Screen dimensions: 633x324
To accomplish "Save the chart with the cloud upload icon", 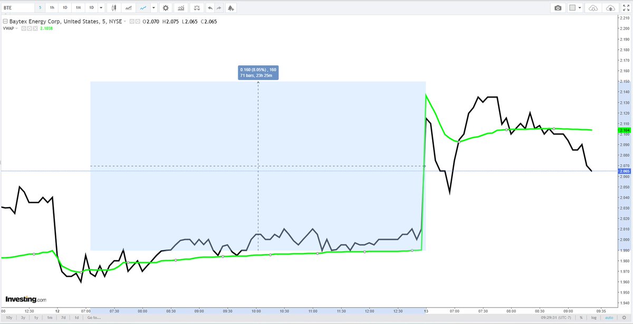I will pyautogui.click(x=610, y=7).
